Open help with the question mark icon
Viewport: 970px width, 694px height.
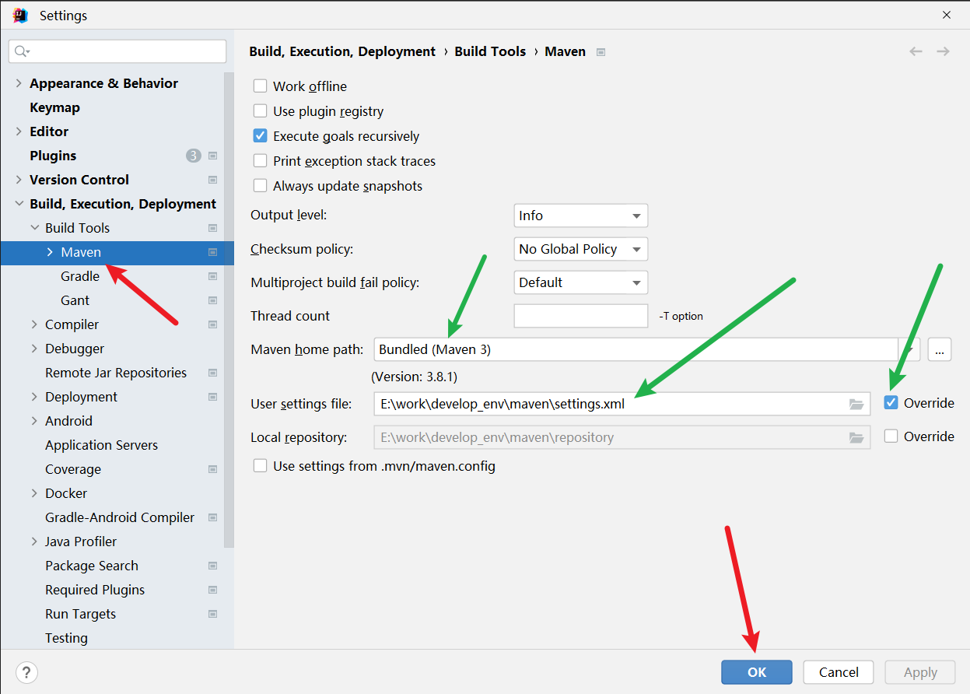pos(26,672)
